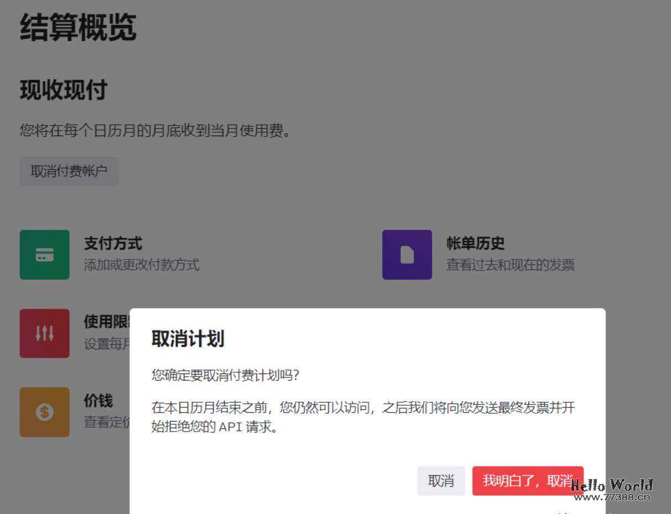
Task: Click the 取消付费帐户 button
Action: coord(69,171)
